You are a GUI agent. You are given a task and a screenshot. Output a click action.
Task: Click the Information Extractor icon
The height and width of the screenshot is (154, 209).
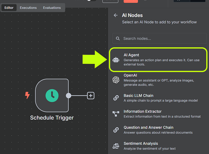tap(116, 114)
